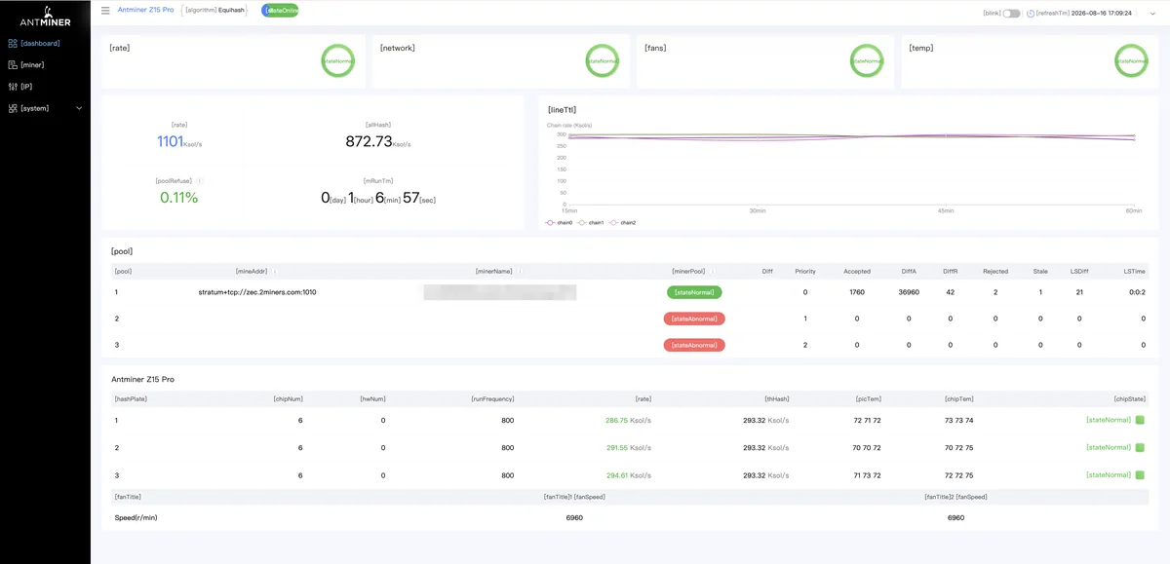Click the fans card stateNormal ring
The image size is (1170, 564).
pos(867,60)
